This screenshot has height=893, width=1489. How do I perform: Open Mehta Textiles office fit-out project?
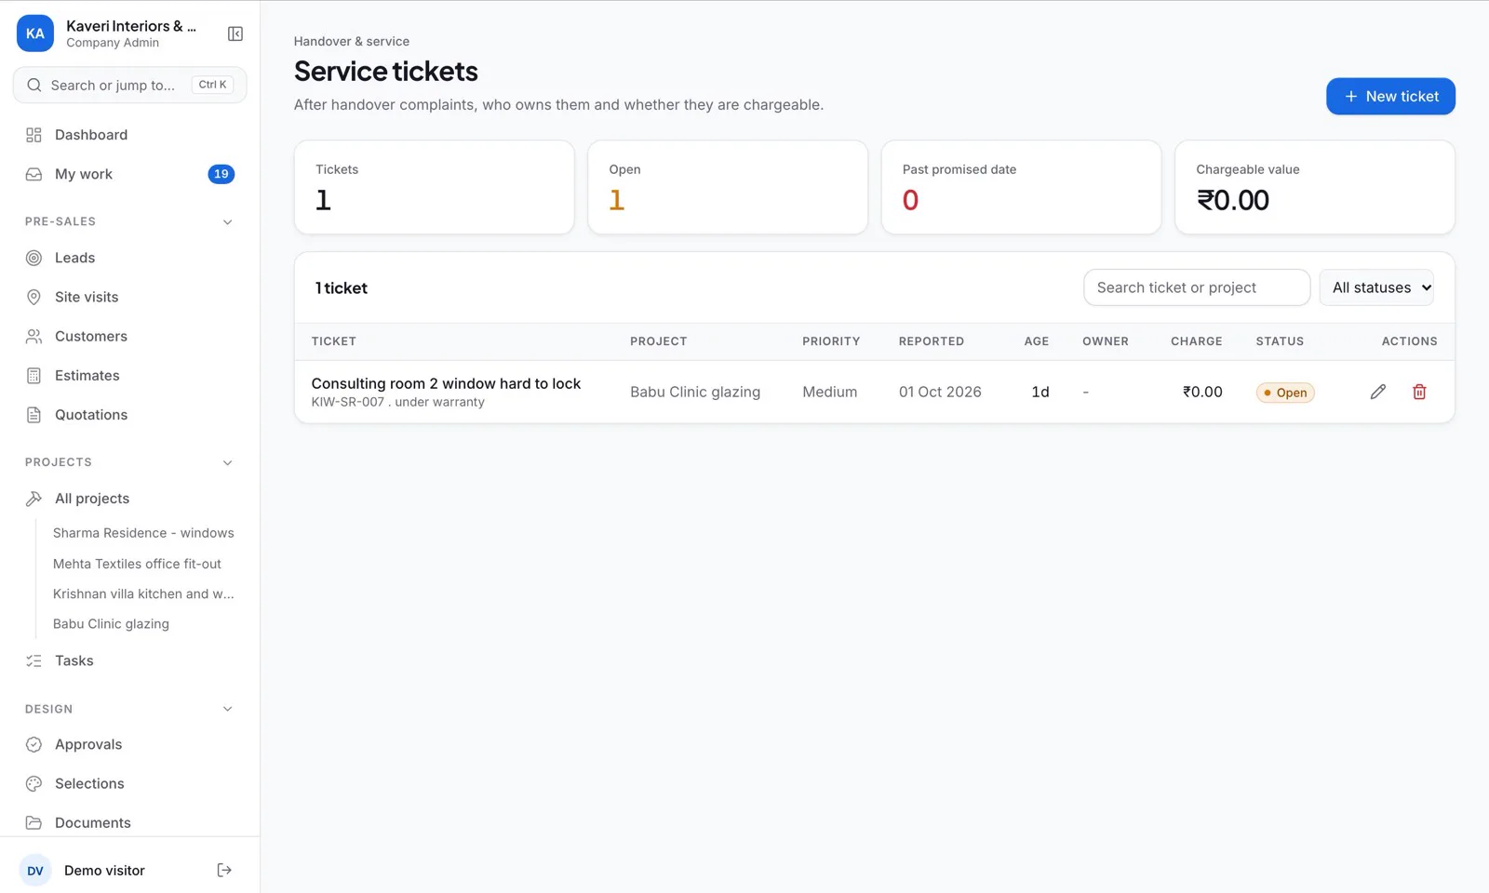[x=137, y=564]
